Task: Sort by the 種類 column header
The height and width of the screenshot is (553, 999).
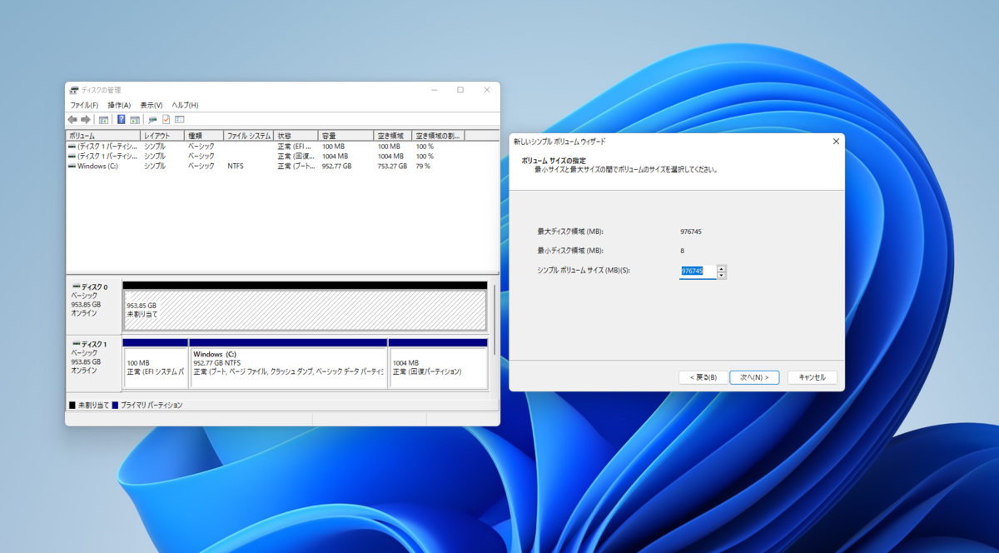Action: 204,135
